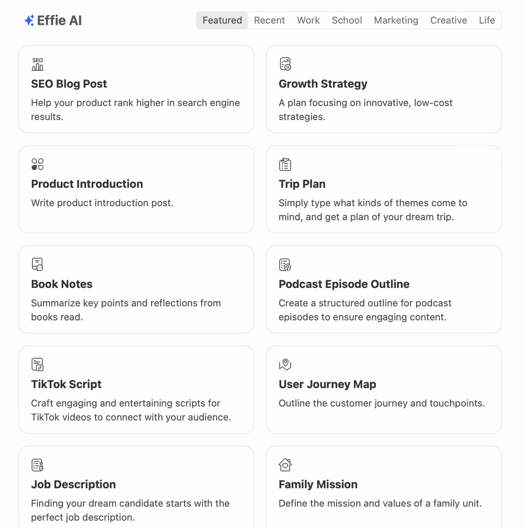Go to the Marketing tab
Image resolution: width=524 pixels, height=528 pixels.
396,20
